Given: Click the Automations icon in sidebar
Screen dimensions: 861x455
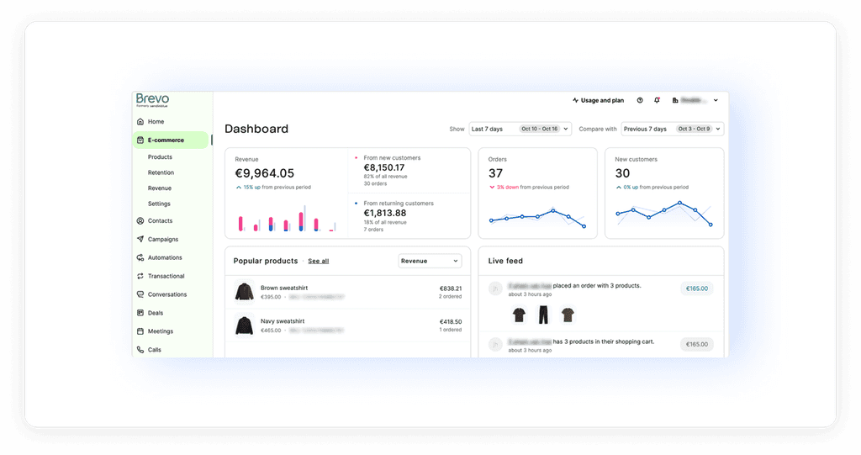Looking at the screenshot, I should click(x=140, y=257).
